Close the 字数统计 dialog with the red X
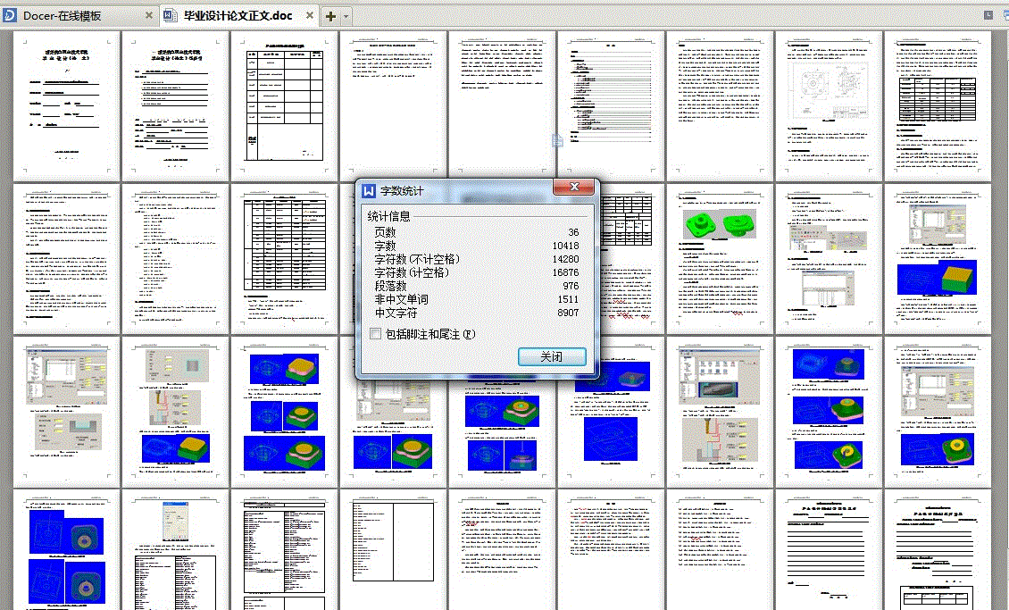 pyautogui.click(x=575, y=188)
